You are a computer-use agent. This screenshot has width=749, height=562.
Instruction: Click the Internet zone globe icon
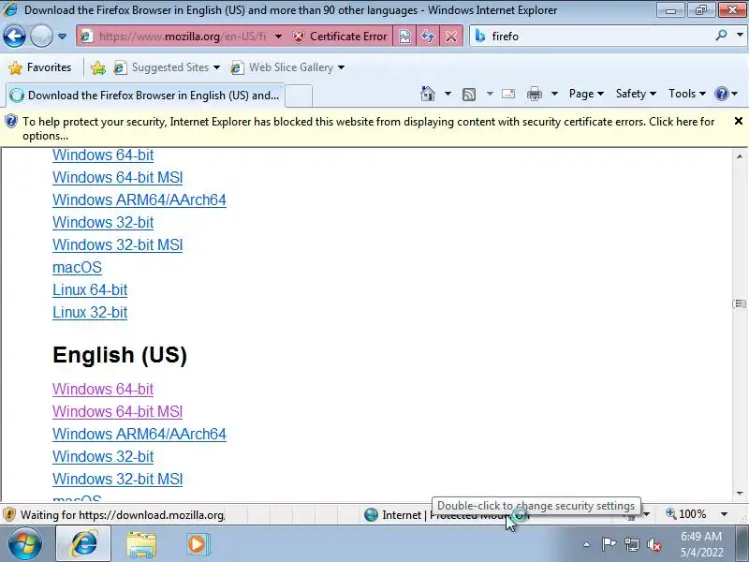[x=371, y=514]
